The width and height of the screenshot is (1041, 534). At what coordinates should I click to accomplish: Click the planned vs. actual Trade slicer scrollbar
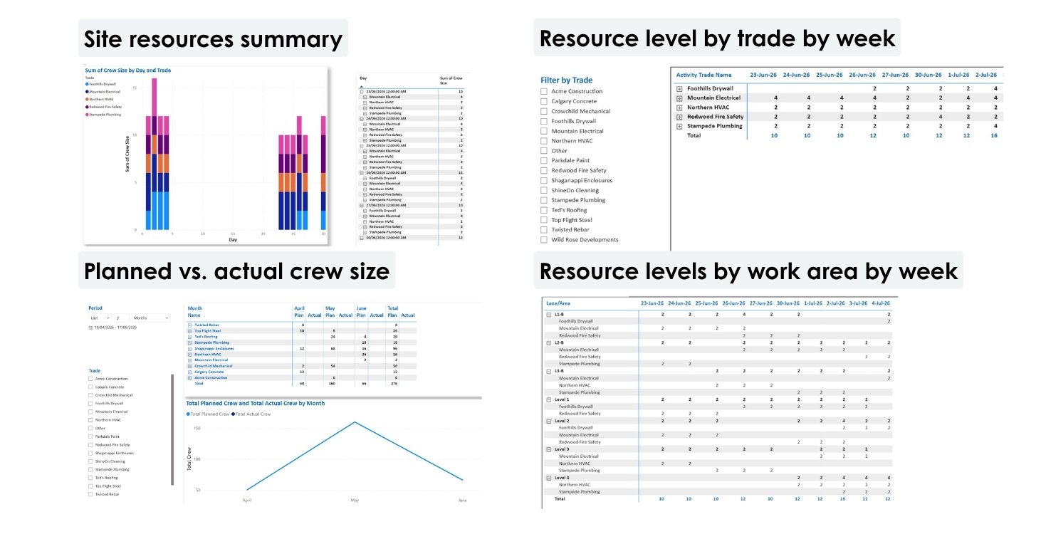pyautogui.click(x=172, y=430)
